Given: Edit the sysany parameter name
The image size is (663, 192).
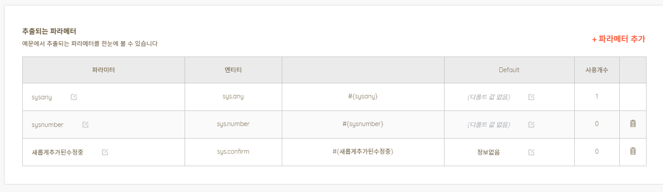Looking at the screenshot, I should 74,97.
